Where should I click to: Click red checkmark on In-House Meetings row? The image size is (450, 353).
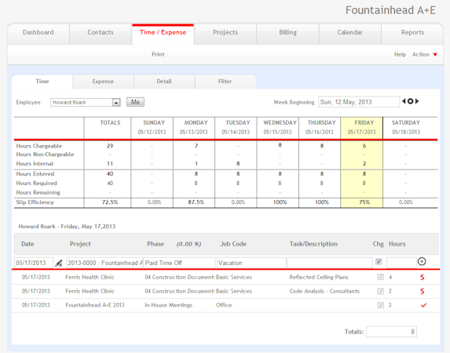click(x=423, y=305)
